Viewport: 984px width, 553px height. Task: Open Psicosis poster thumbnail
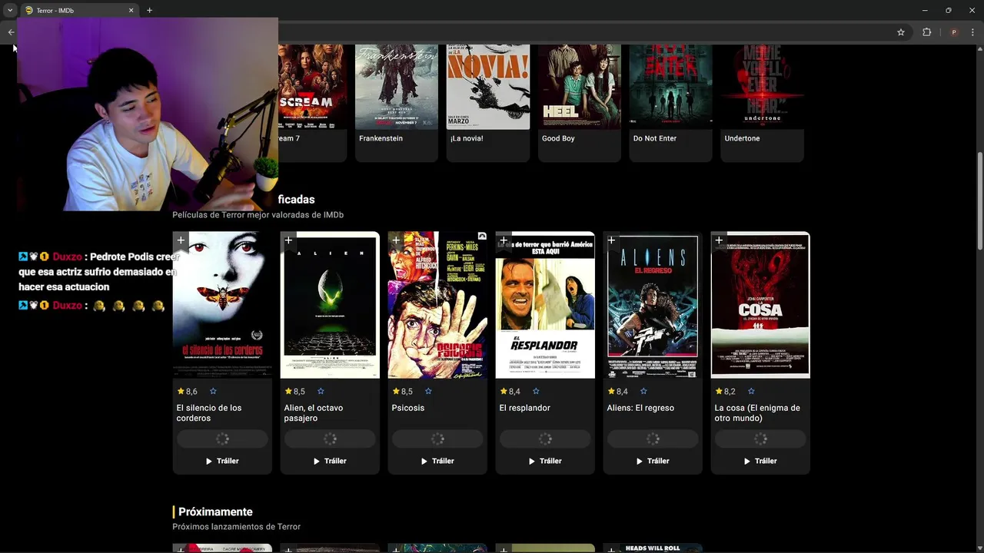coord(437,305)
